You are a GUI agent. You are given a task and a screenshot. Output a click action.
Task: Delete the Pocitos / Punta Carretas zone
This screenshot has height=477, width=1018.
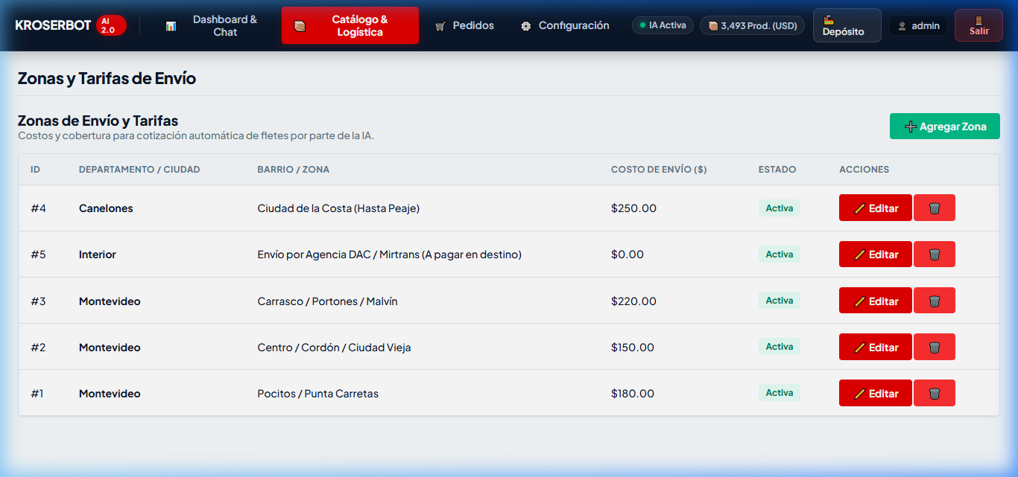pyautogui.click(x=935, y=393)
